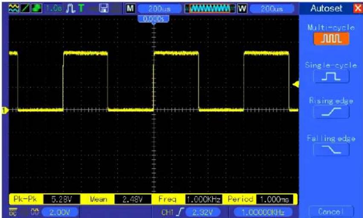Click the pulse waveform icon in toolbar
This screenshot has width=363, height=218.
click(x=71, y=9)
